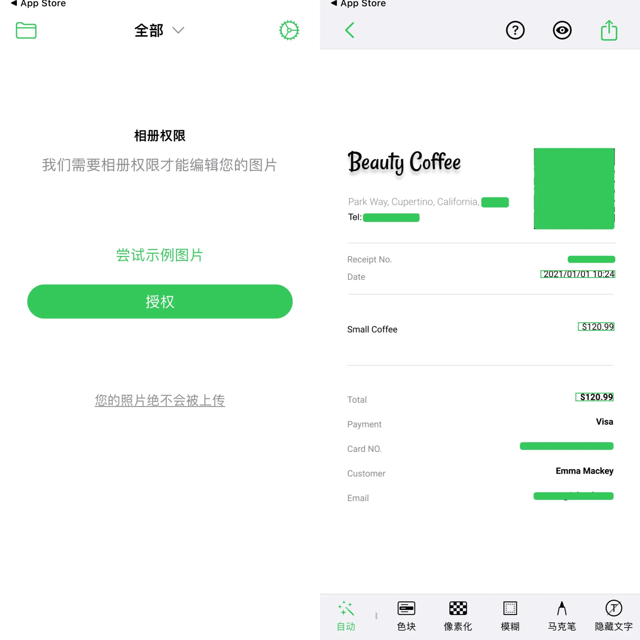Open folder view panel
640x640 pixels.
pyautogui.click(x=25, y=30)
